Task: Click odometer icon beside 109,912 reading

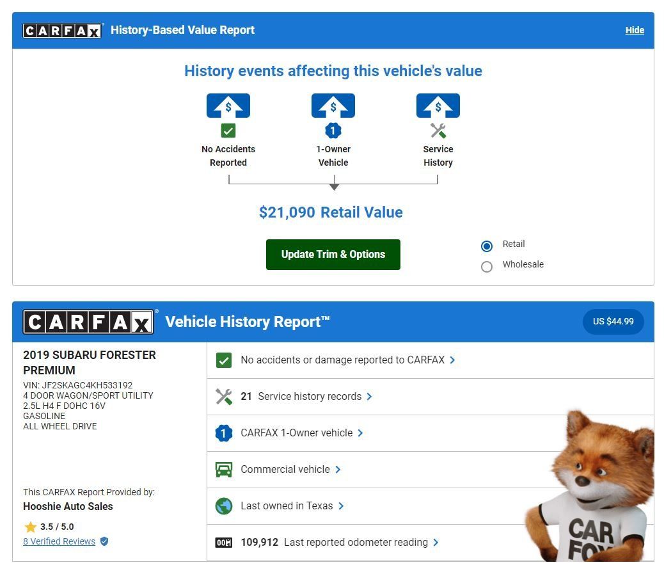Action: (224, 543)
